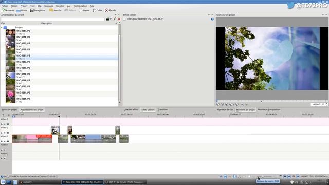Mute the Audio 1 track
The height and width of the screenshot is (185, 329).
[5, 150]
